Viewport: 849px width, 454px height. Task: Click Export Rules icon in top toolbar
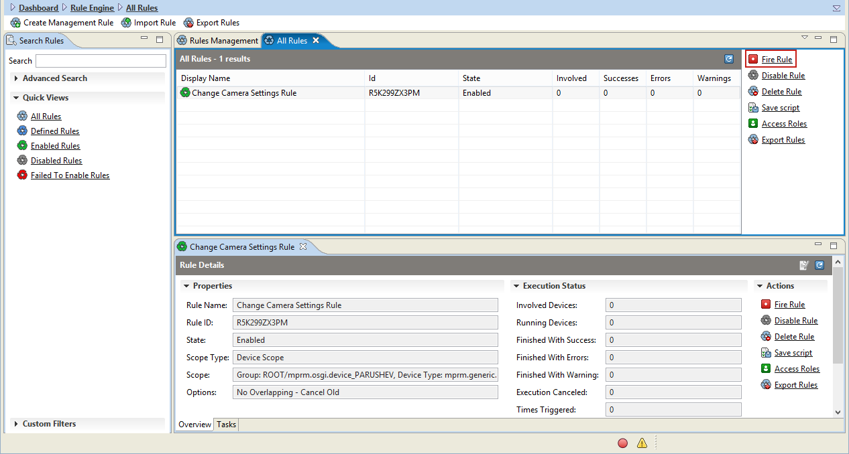(188, 23)
